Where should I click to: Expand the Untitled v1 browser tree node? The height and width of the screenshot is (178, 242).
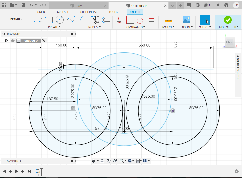tap(6, 41)
